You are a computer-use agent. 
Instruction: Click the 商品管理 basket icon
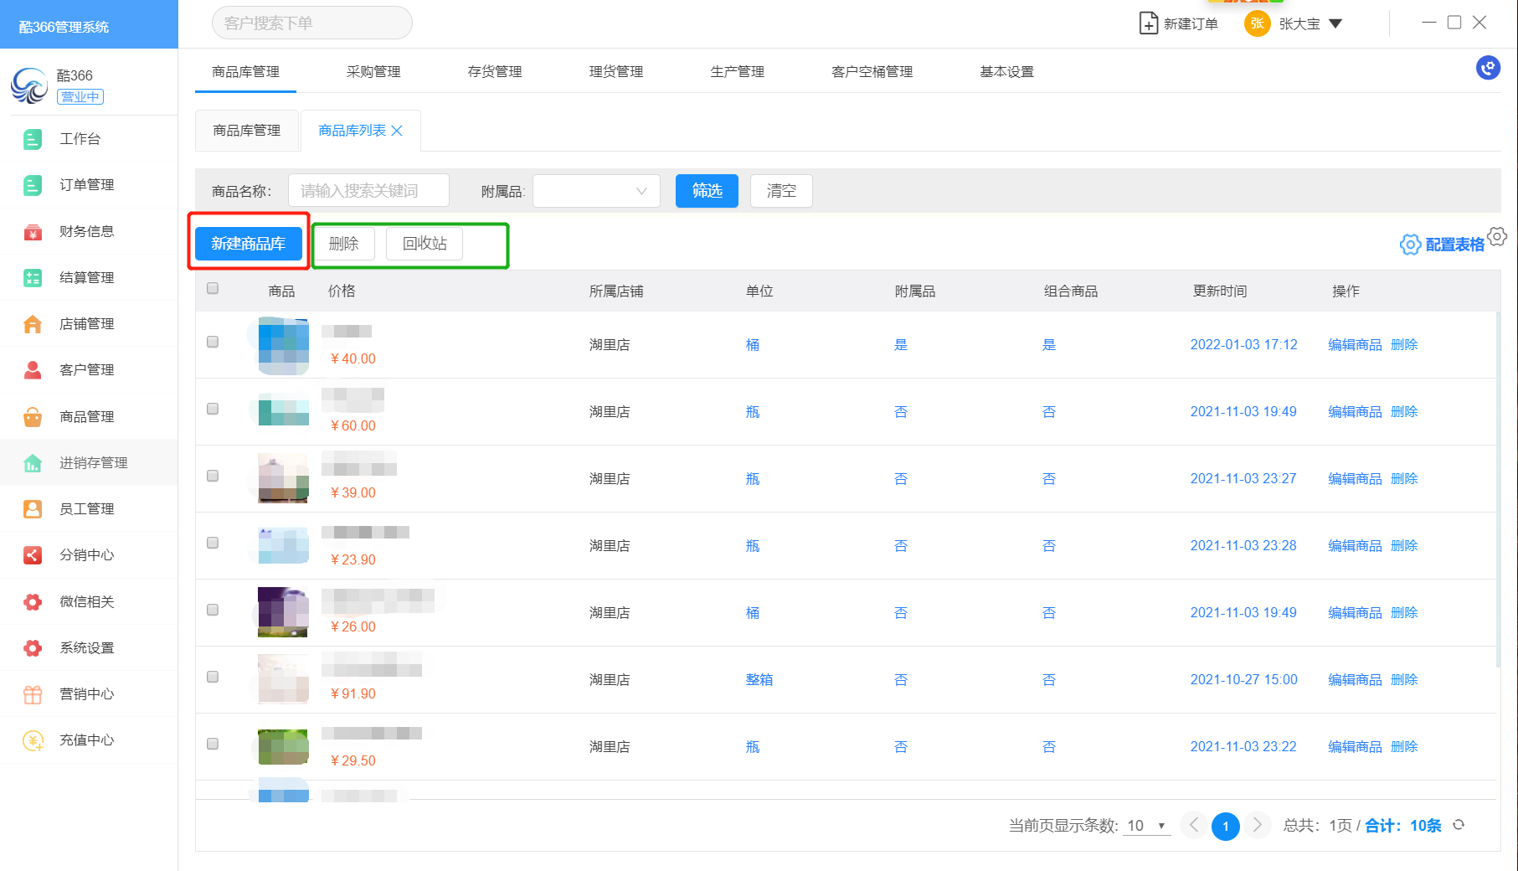coord(33,417)
